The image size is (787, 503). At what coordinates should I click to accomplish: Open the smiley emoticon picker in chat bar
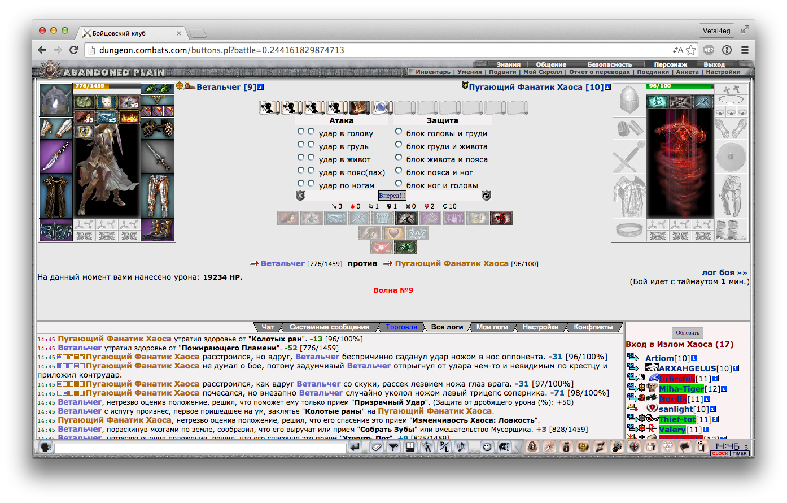pos(487,447)
